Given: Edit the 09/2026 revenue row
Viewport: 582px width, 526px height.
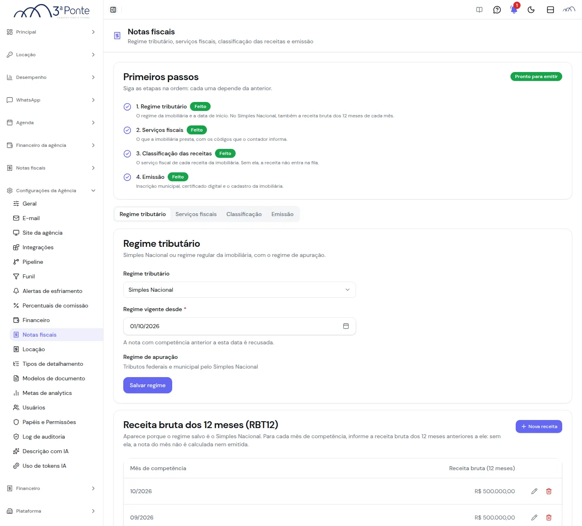Looking at the screenshot, I should point(534,518).
